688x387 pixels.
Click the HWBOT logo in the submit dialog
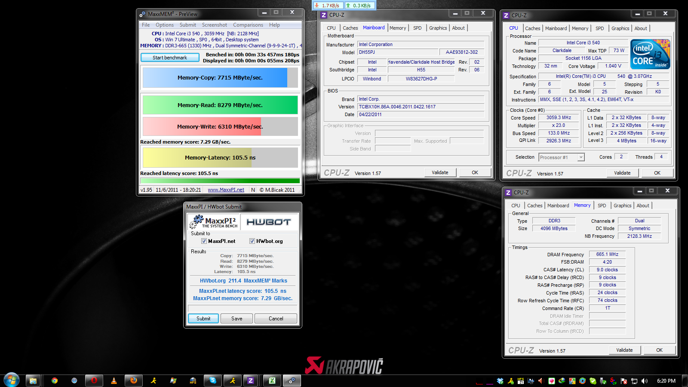pyautogui.click(x=269, y=222)
